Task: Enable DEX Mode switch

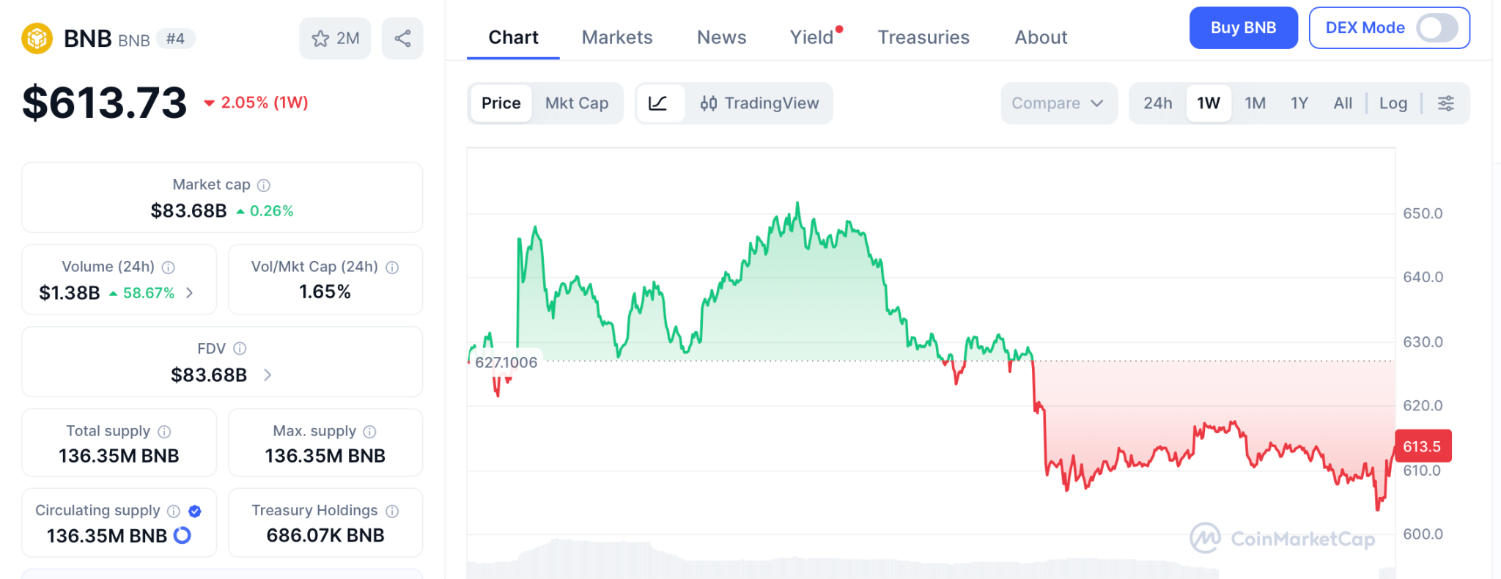Action: (x=1437, y=29)
